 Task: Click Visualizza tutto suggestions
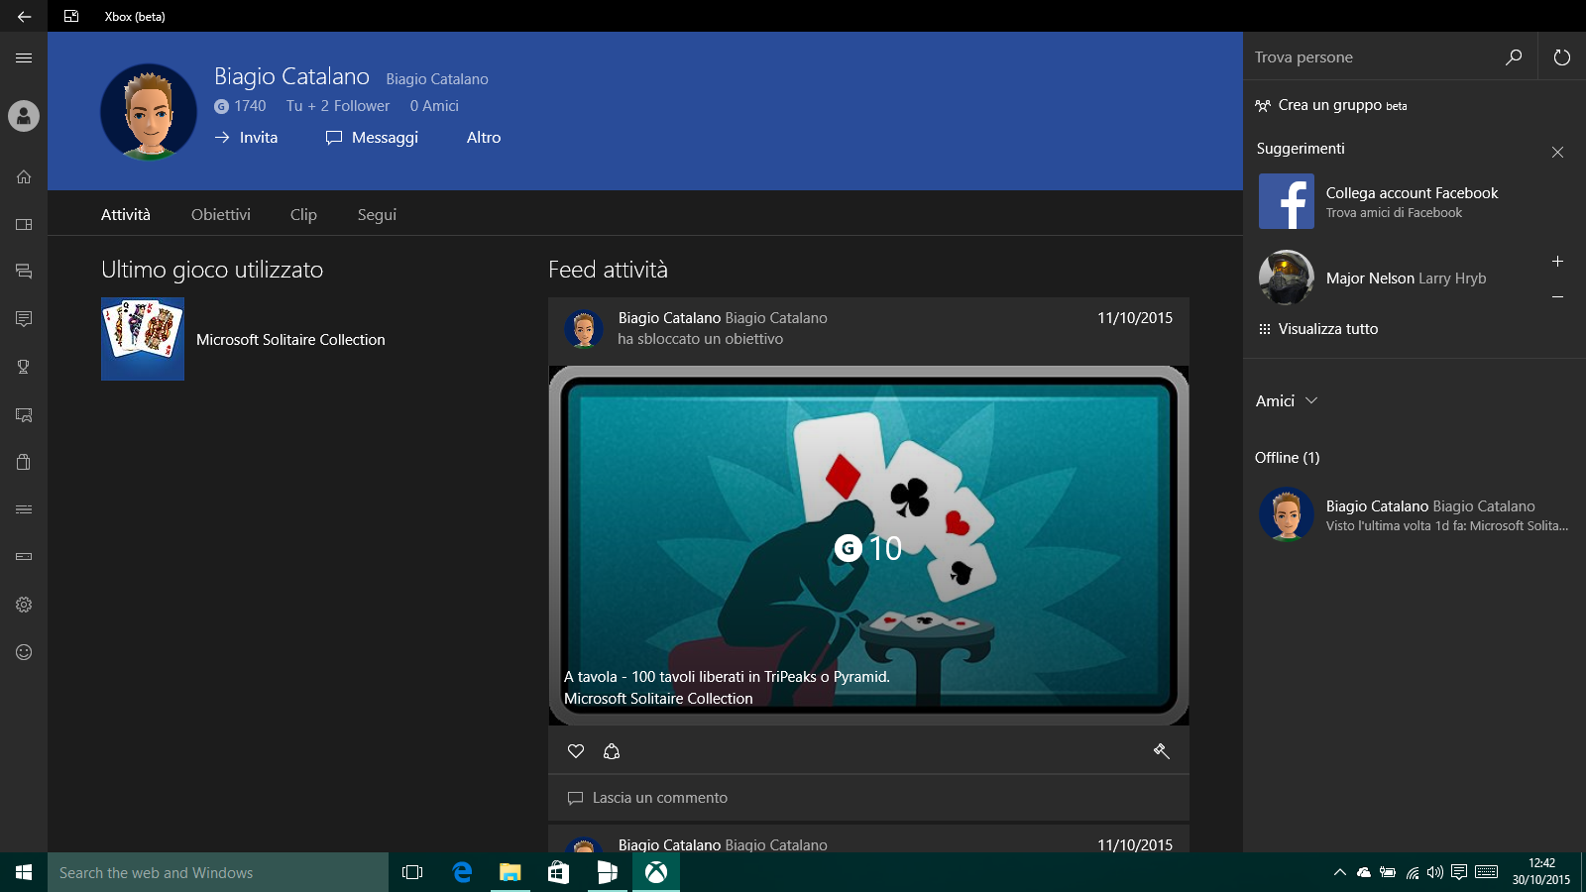[x=1317, y=329]
